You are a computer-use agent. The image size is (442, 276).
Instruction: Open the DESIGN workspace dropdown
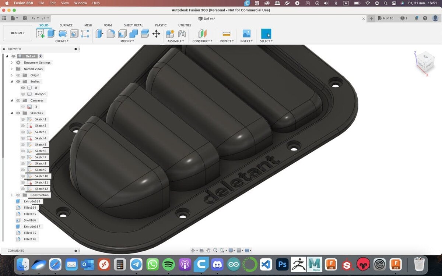pos(18,33)
